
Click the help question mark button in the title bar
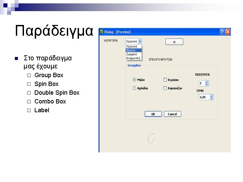[222, 32]
